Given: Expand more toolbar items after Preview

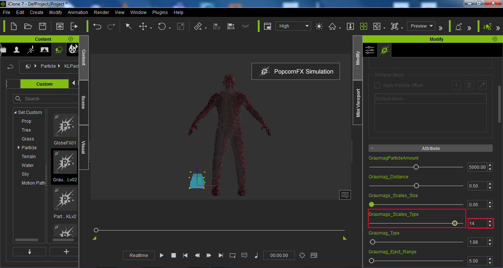Looking at the screenshot, I should click(440, 28).
